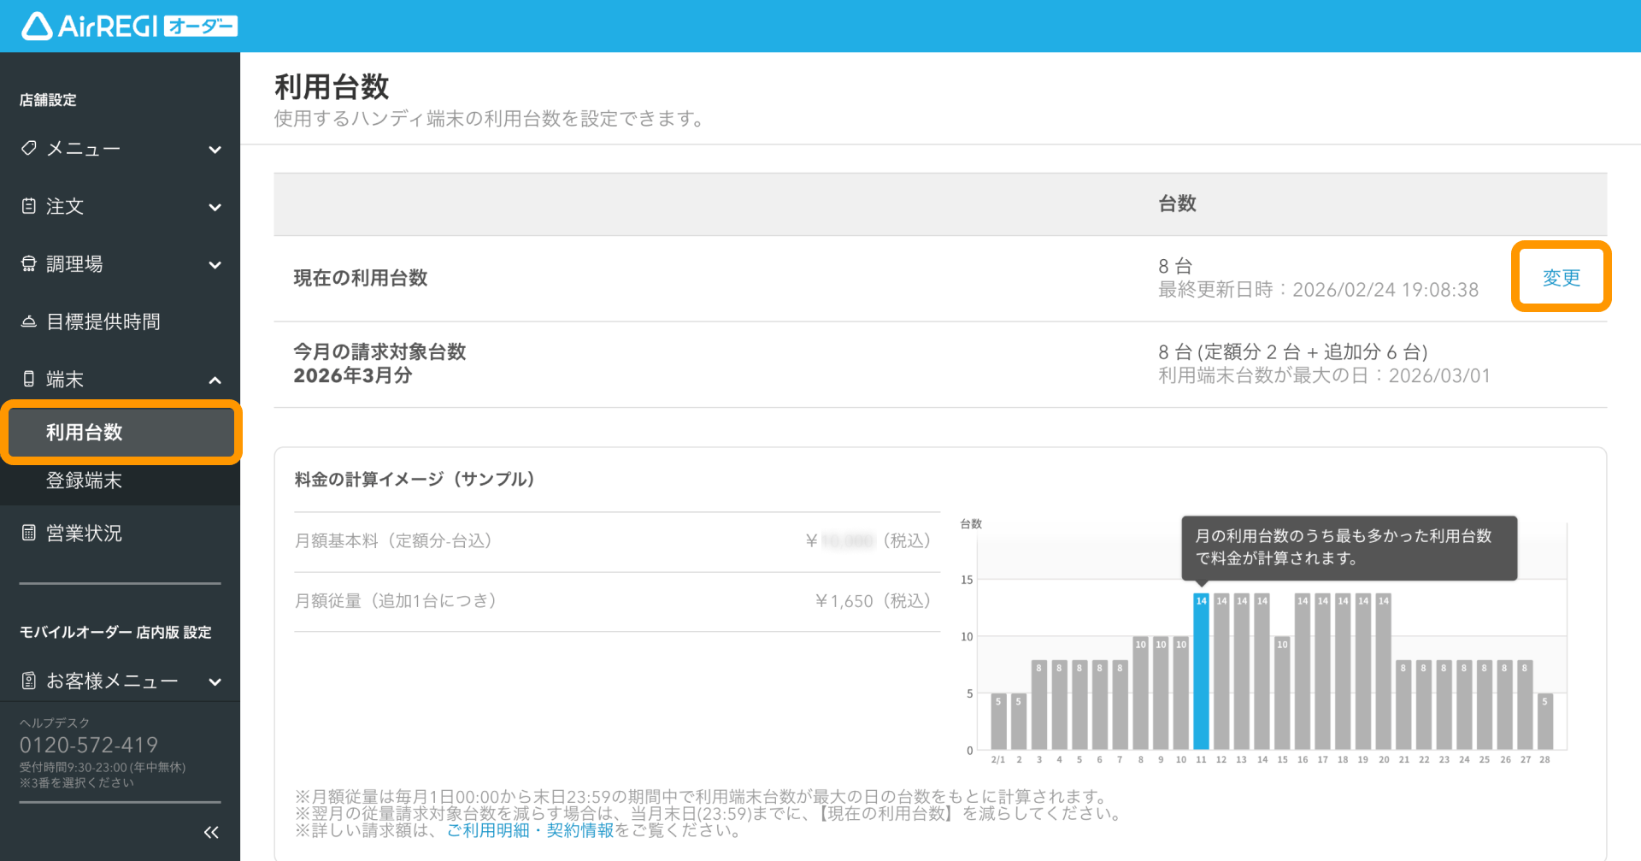The image size is (1641, 861).
Task: Open the 目標提供時間 sidebar item
Action: tap(120, 321)
